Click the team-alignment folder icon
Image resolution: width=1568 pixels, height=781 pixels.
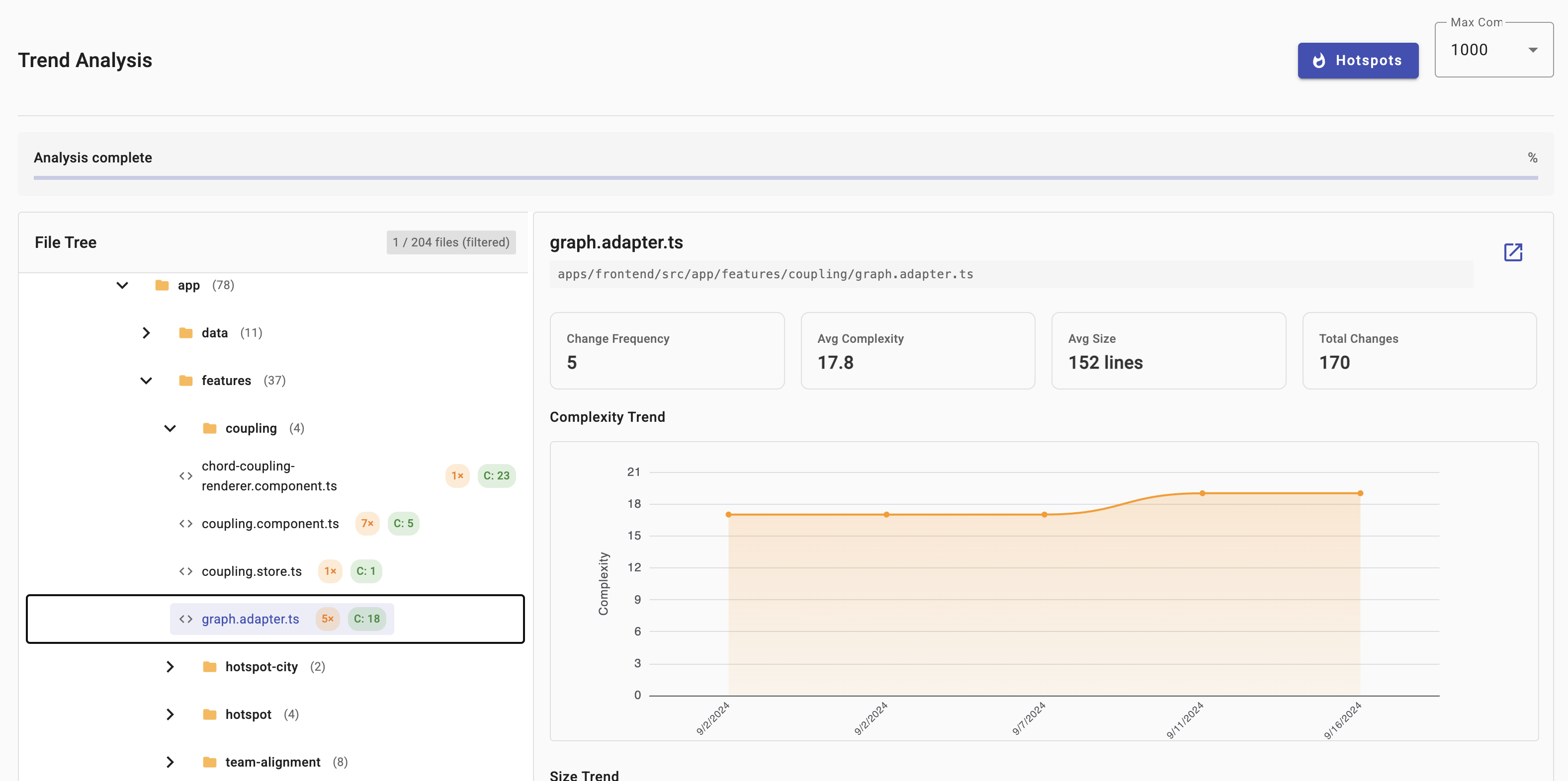pos(209,762)
